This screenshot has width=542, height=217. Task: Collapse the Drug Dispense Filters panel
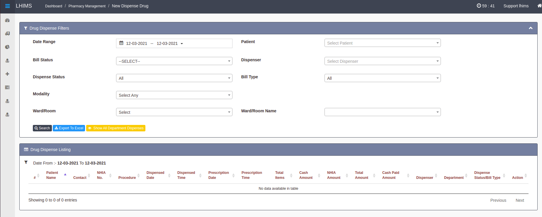[530, 28]
